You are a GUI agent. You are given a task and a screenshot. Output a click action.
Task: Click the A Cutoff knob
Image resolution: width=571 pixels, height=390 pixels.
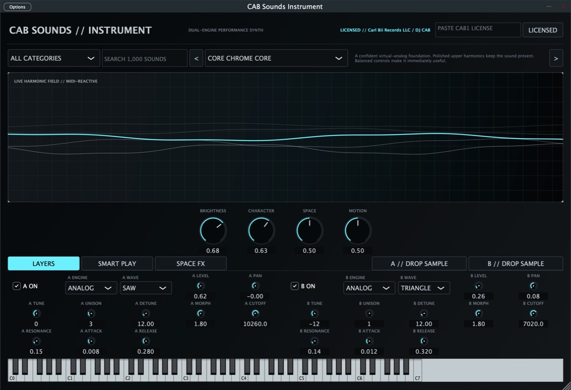click(x=255, y=313)
